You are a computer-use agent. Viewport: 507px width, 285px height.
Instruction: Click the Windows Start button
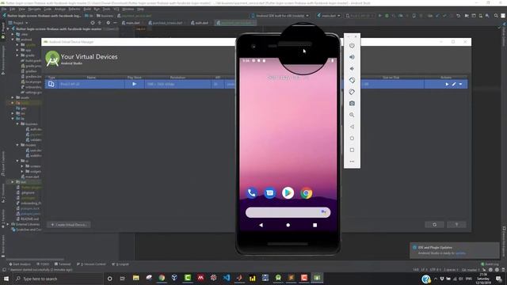click(6, 279)
